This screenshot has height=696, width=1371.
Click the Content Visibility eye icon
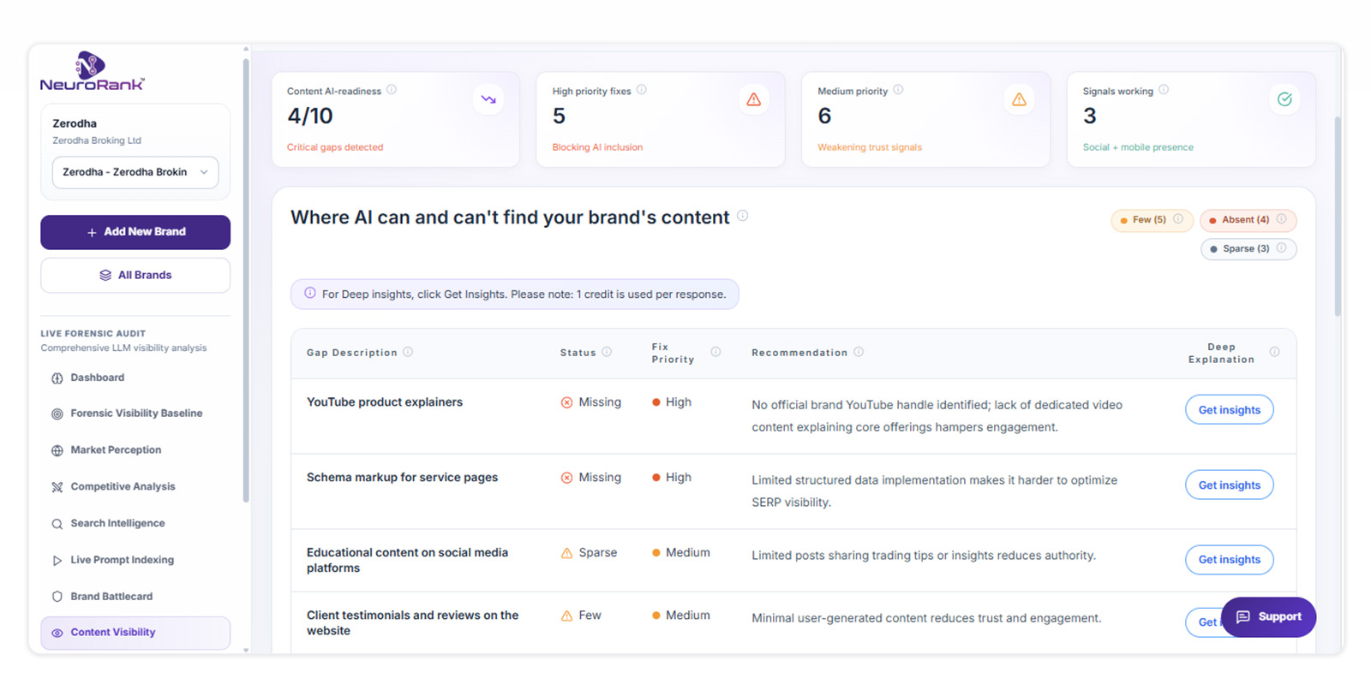tap(57, 634)
